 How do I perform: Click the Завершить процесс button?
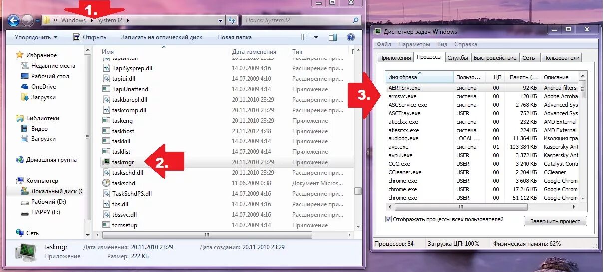coord(555,221)
